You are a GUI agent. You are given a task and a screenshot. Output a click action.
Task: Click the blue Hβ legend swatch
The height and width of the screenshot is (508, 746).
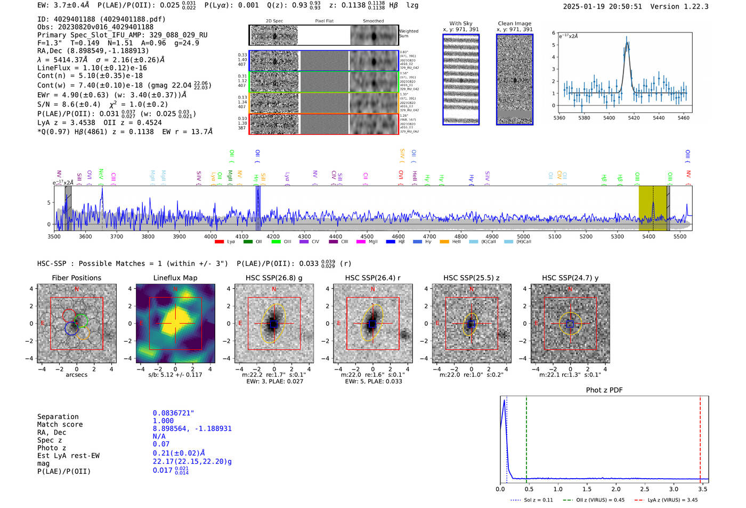pyautogui.click(x=391, y=242)
